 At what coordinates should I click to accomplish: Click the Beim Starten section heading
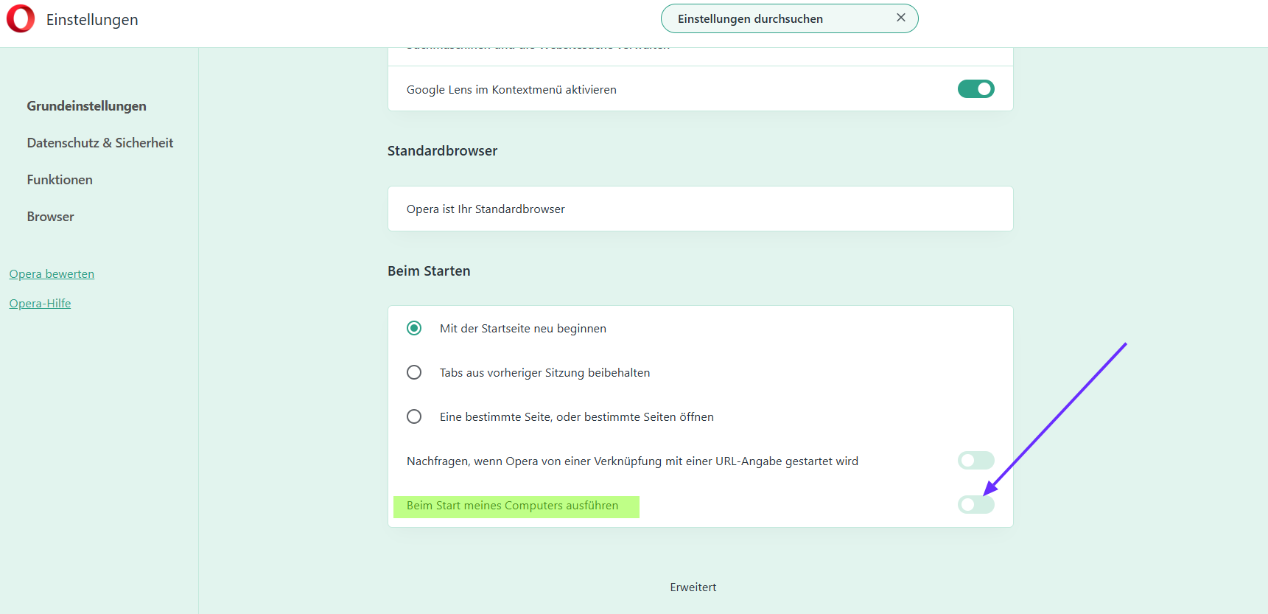pos(429,271)
